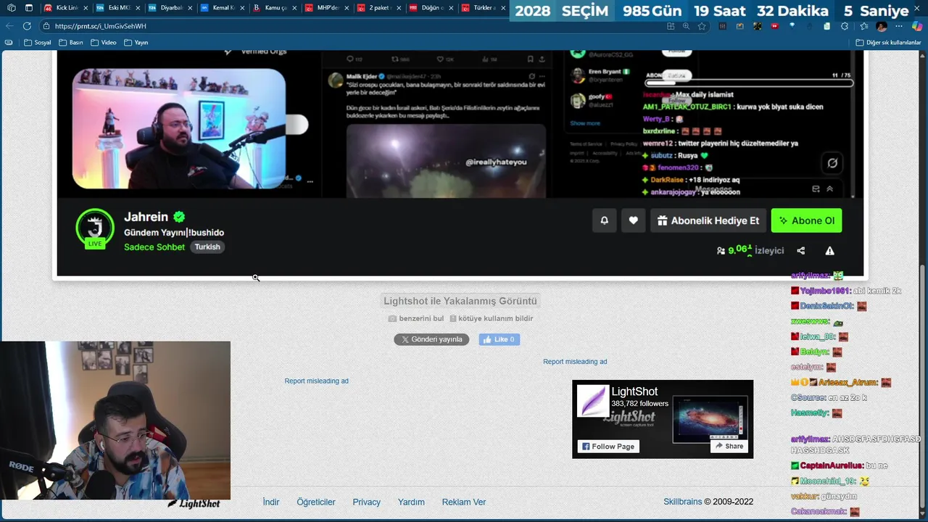Click the green Abone Ol button
Screen dimensions: 928x522
806,220
